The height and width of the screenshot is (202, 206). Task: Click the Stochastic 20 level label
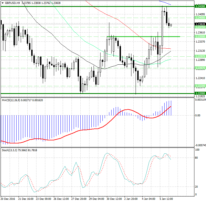coord(196,187)
